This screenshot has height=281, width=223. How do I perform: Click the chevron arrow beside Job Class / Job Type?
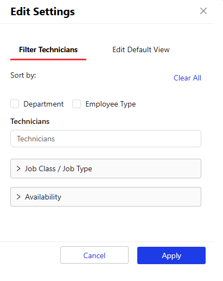18,168
